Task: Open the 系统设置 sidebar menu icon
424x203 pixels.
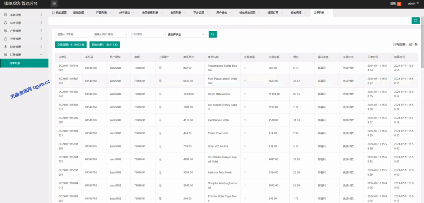Action: tap(5, 15)
